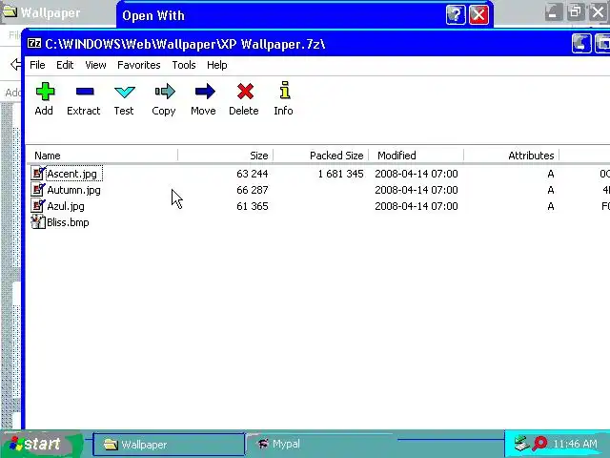Restore down the Wallpaper window
Image resolution: width=610 pixels, height=458 pixels.
tap(576, 12)
